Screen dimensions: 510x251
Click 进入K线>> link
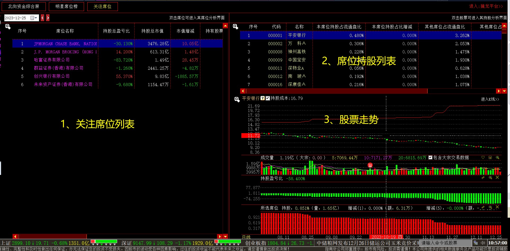pos(490,99)
